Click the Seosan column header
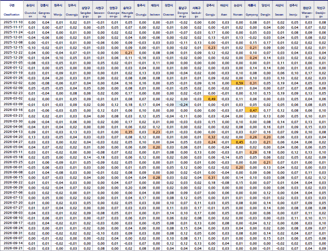This screenshot has width=328, height=251. pyautogui.click(x=279, y=10)
